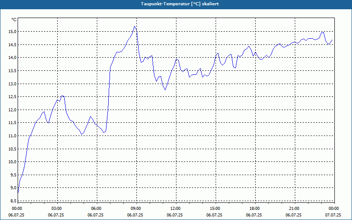Click the 12,5 y-axis label

tap(13, 97)
